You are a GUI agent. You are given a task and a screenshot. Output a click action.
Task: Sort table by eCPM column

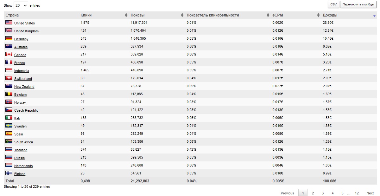(x=318, y=15)
